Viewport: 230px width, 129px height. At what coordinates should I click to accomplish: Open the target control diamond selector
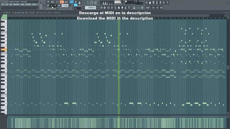click(37, 13)
